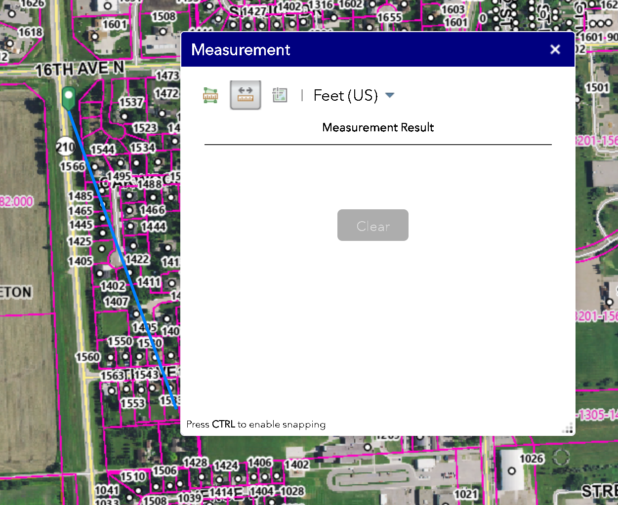Select the Measurement Result section header
This screenshot has height=505, width=618.
(x=377, y=127)
